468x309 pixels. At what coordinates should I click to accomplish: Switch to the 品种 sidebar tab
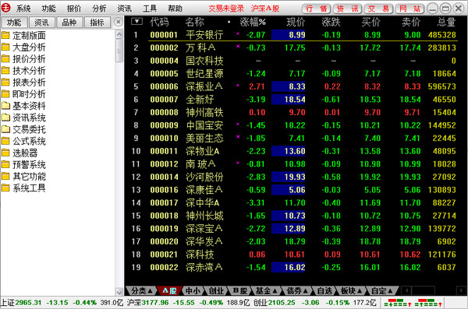[69, 23]
